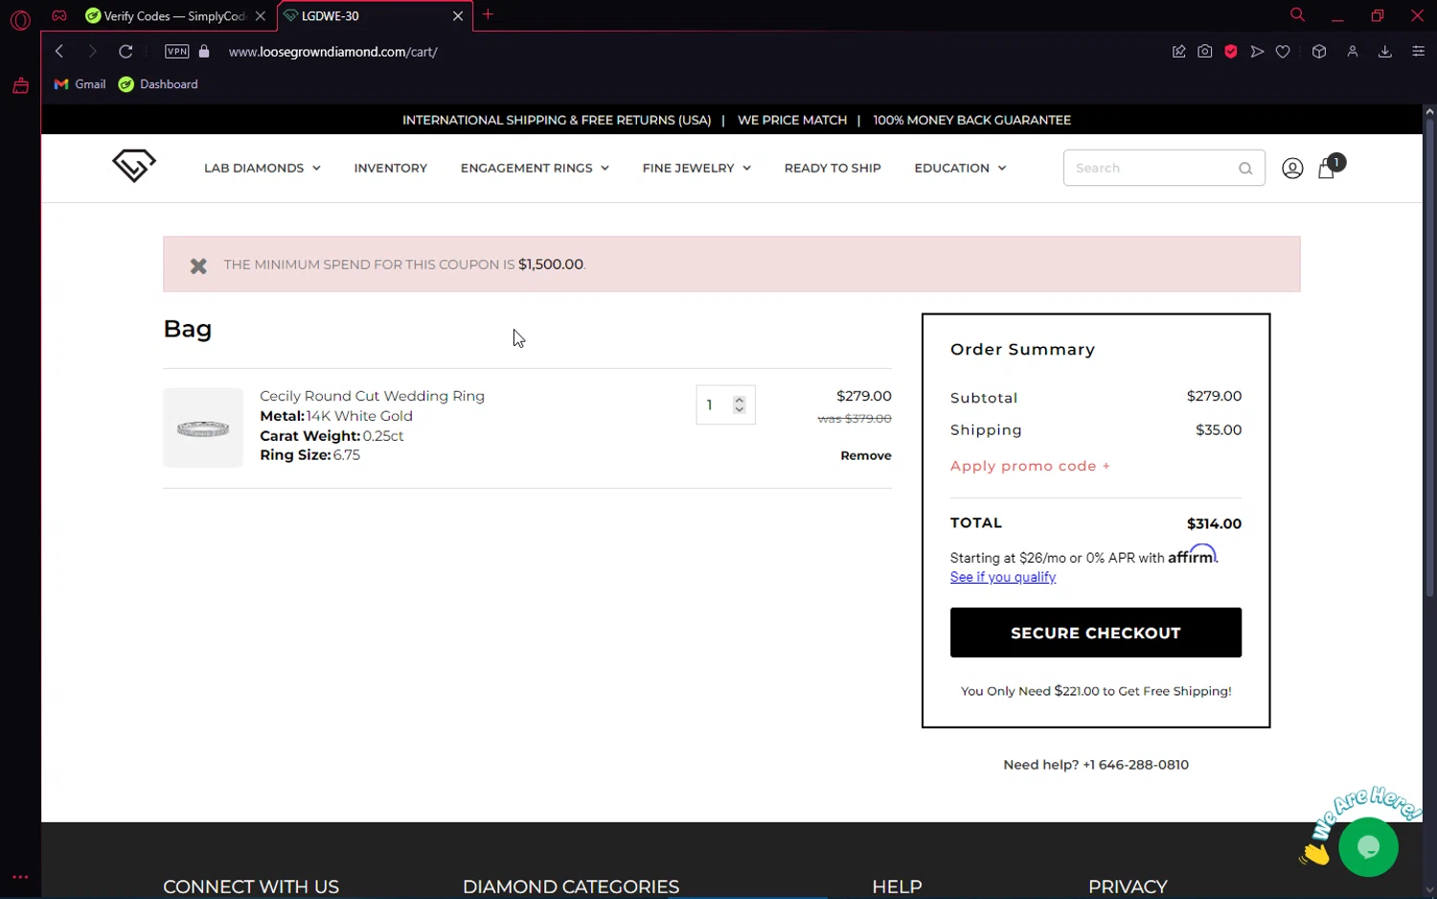Image resolution: width=1437 pixels, height=899 pixels.
Task: Click the red ad blocker shield
Action: coord(1231,52)
